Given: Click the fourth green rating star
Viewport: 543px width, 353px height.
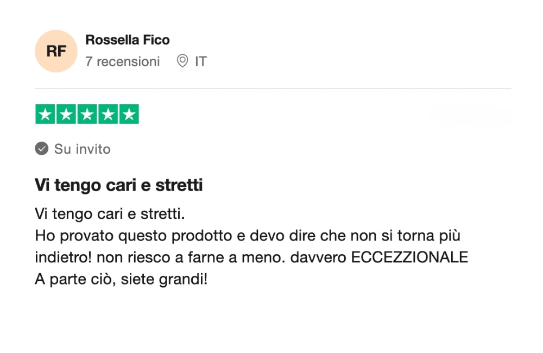Looking at the screenshot, I should 108,114.
